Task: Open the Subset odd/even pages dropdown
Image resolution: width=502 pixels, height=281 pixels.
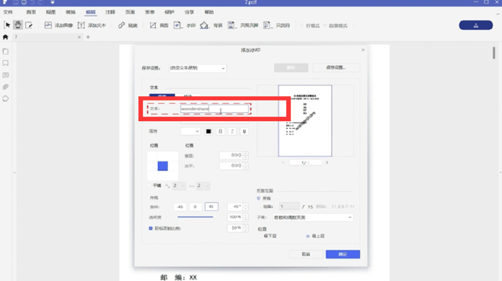Action: (313, 218)
